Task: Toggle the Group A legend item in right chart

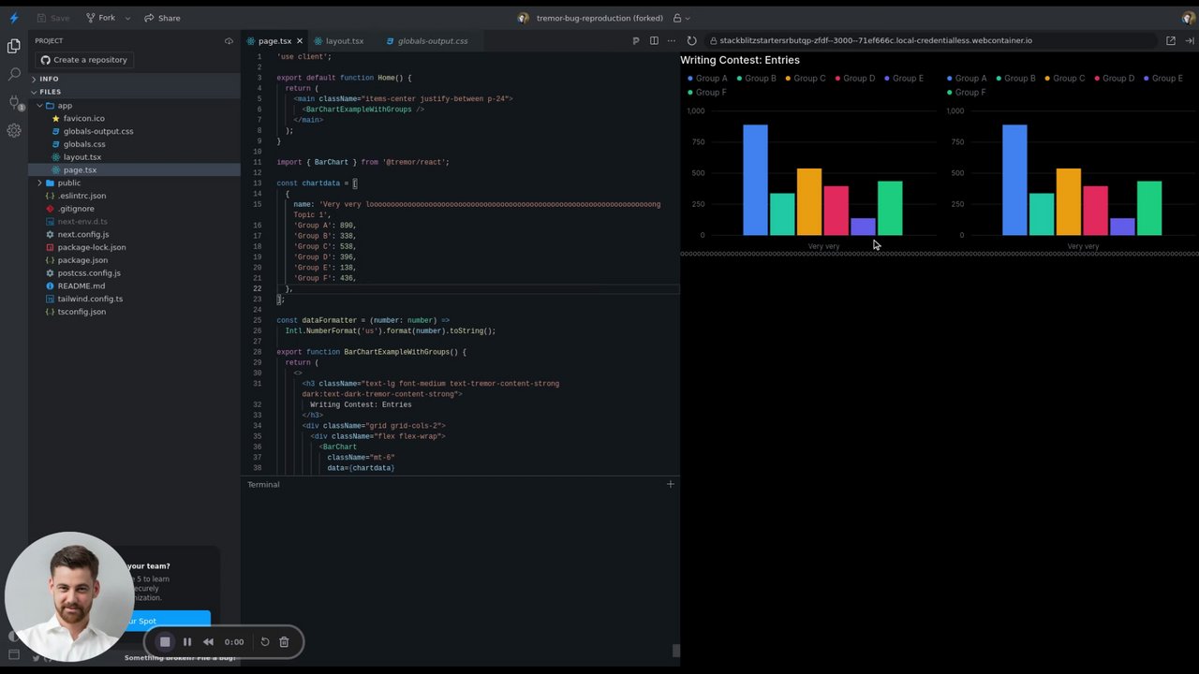Action: 967,79
